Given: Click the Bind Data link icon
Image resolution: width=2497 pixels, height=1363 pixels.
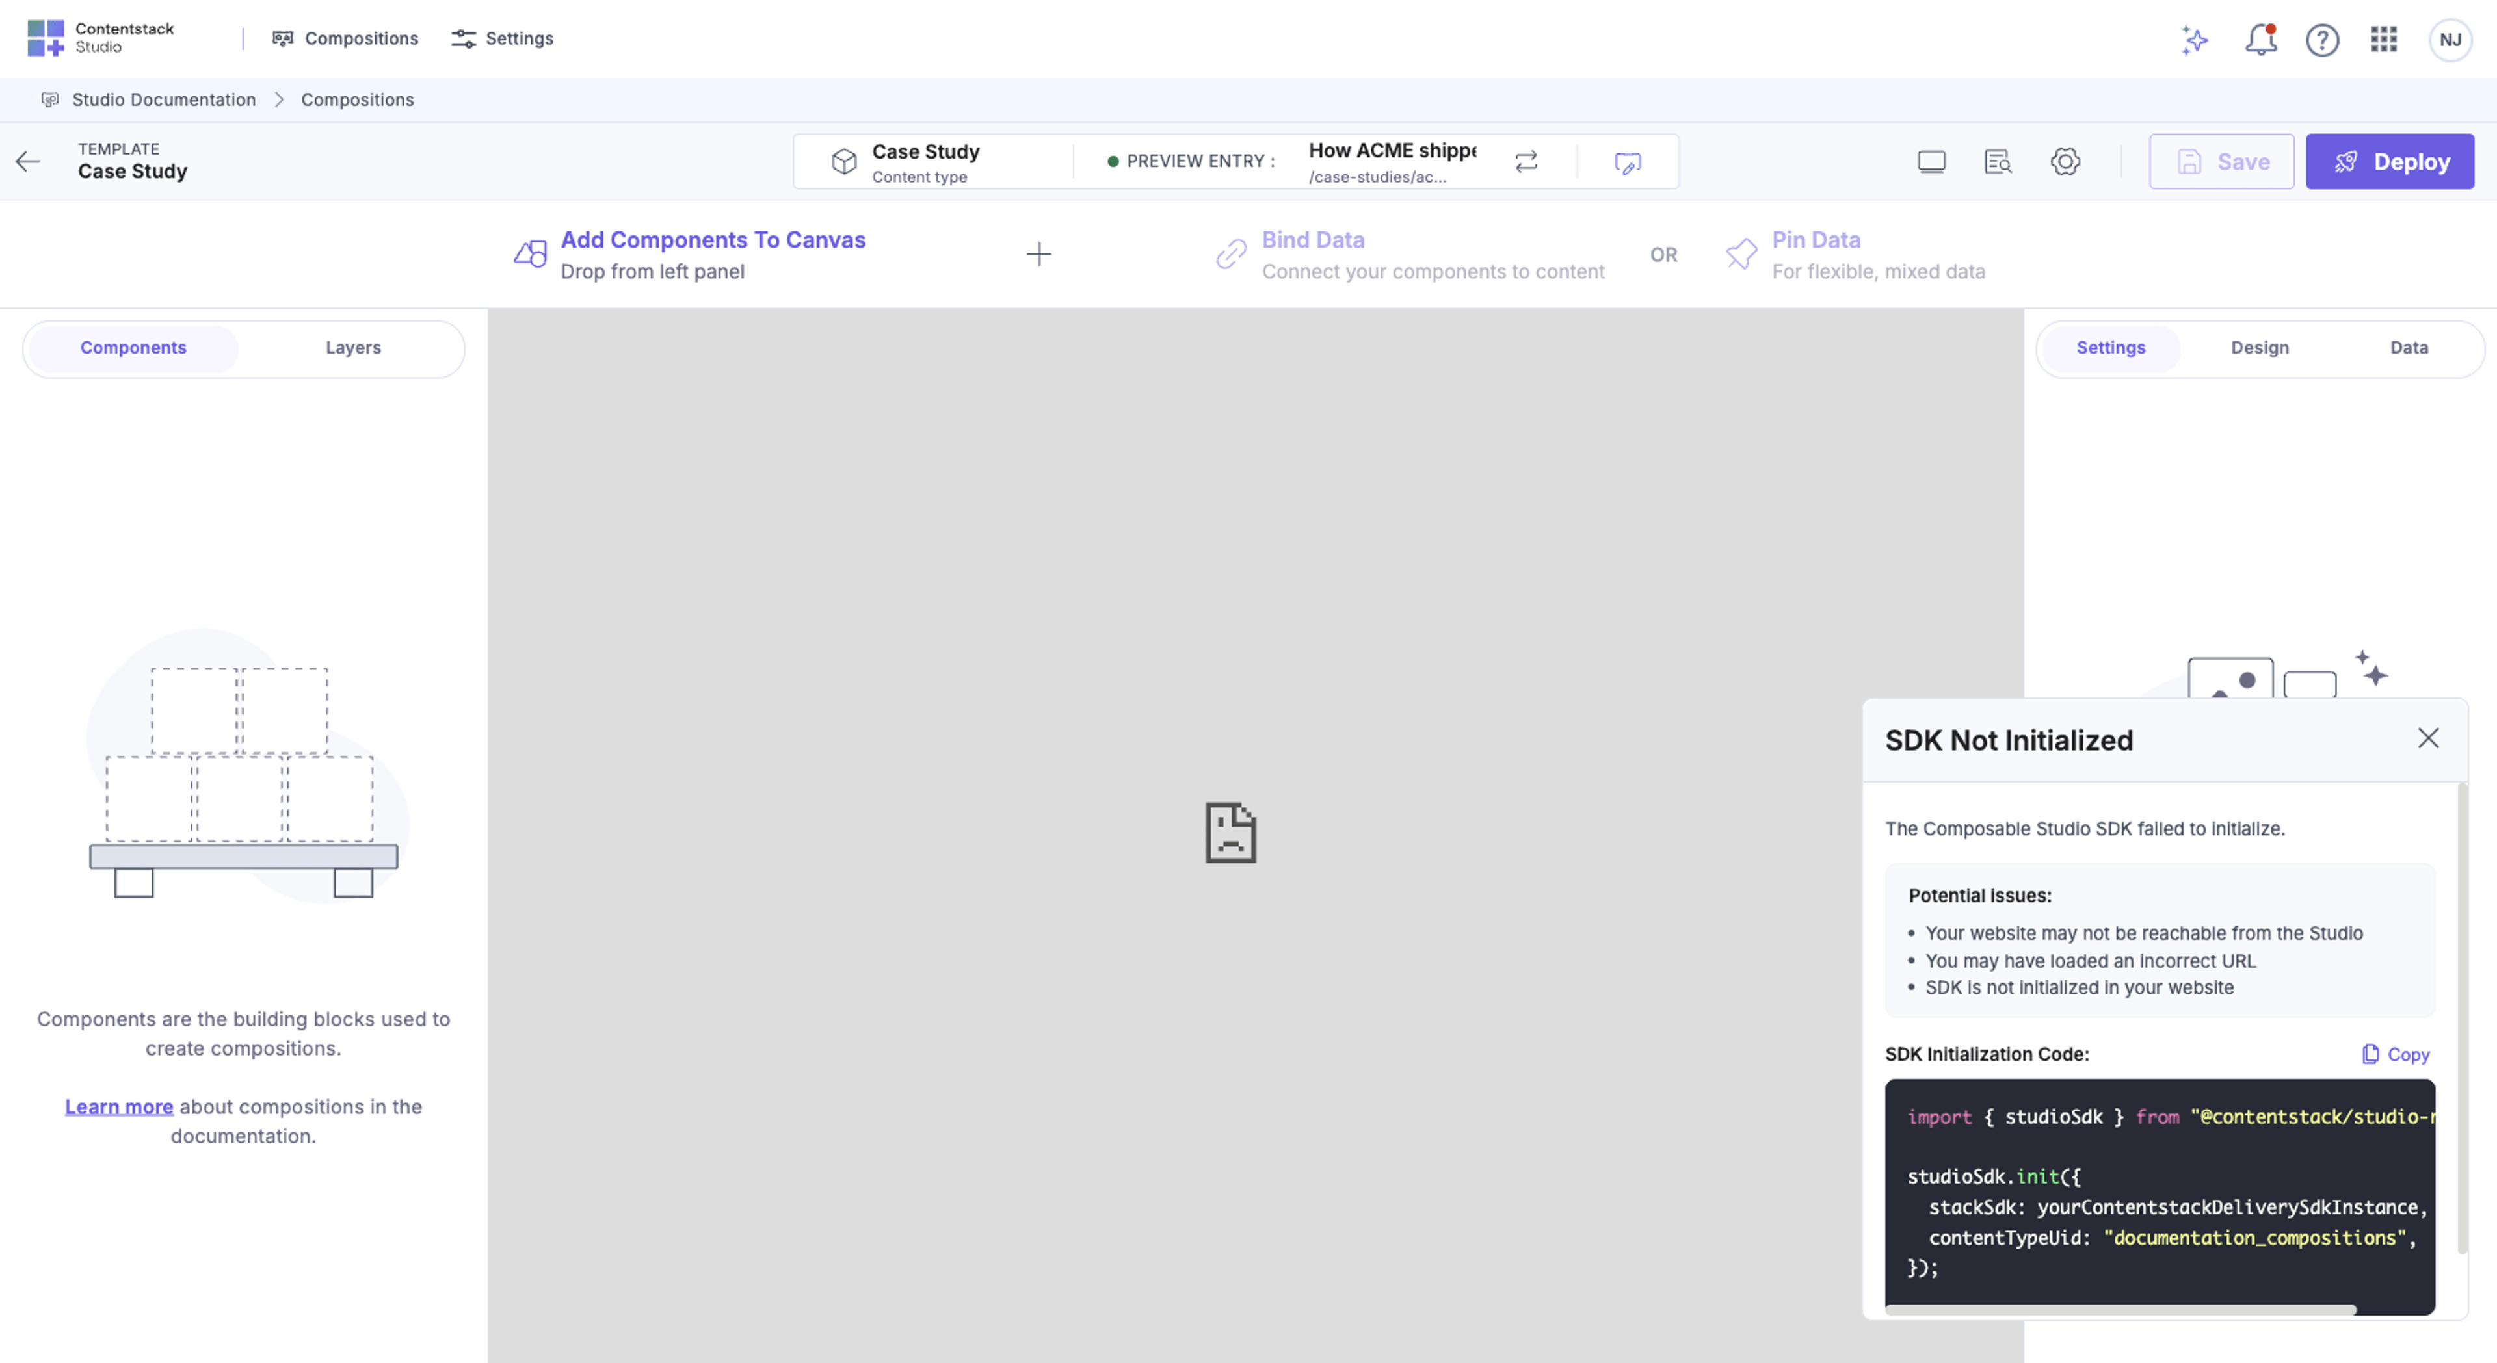Looking at the screenshot, I should tap(1231, 253).
